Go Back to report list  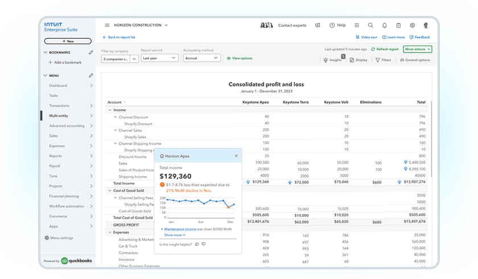click(119, 37)
